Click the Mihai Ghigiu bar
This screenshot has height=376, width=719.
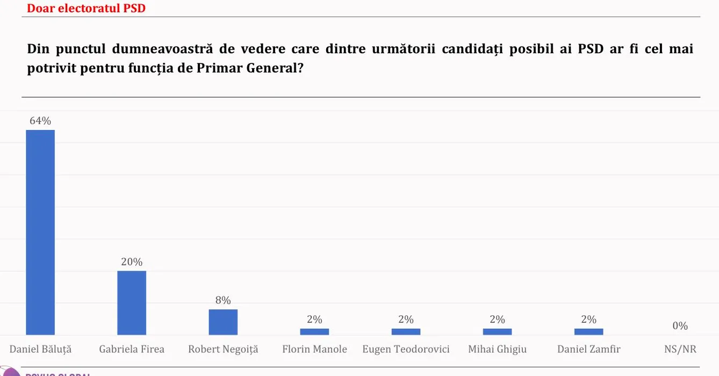click(497, 331)
